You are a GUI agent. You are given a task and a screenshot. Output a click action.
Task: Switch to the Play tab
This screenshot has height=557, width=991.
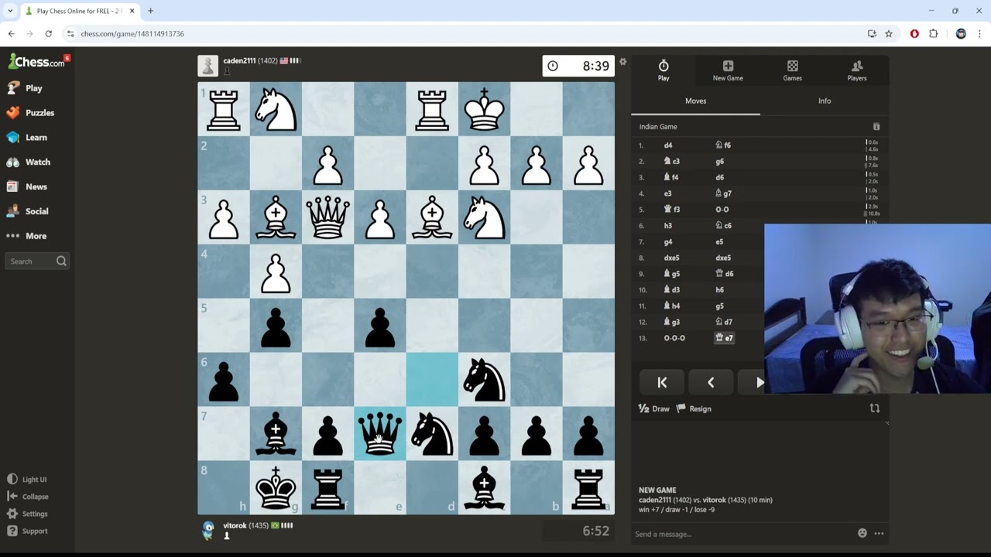(x=664, y=70)
